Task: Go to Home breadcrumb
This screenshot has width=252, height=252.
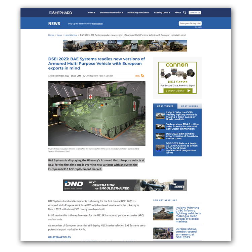Action: coord(51,35)
